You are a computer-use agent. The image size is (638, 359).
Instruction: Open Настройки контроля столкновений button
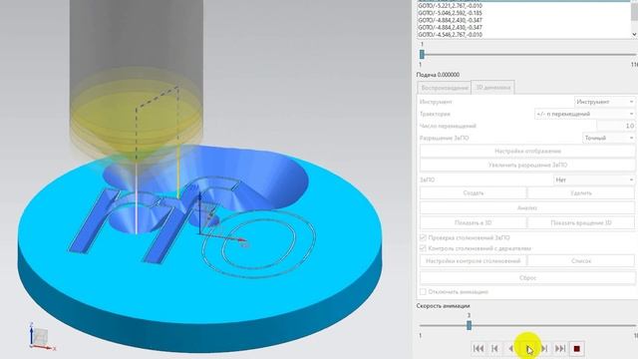[474, 261]
